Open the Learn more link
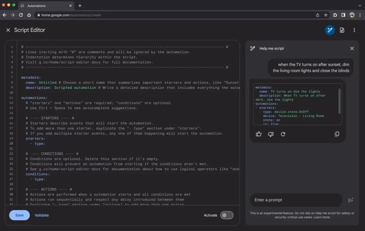The height and width of the screenshot is (231, 365). point(322,217)
